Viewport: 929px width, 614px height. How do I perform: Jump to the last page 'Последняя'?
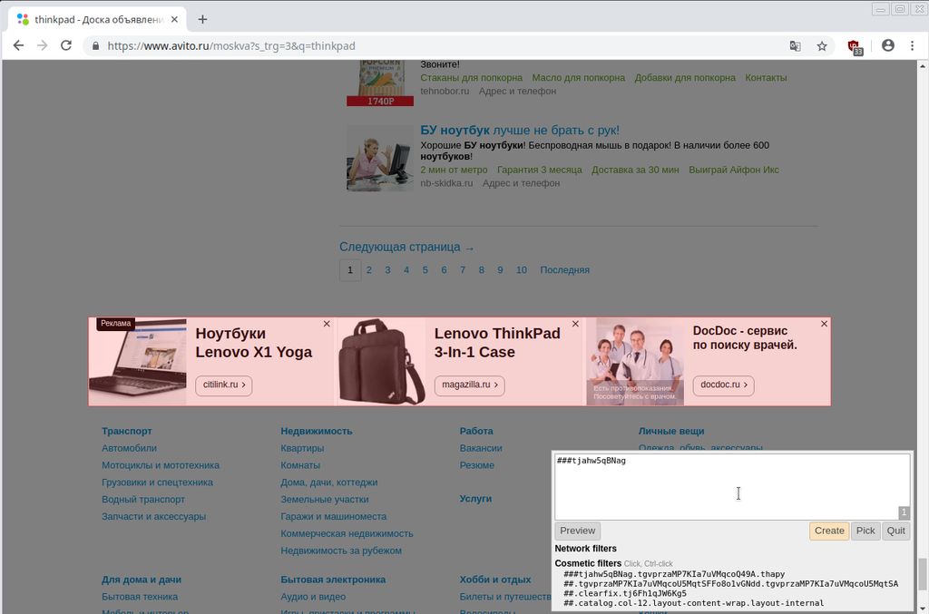click(x=564, y=270)
